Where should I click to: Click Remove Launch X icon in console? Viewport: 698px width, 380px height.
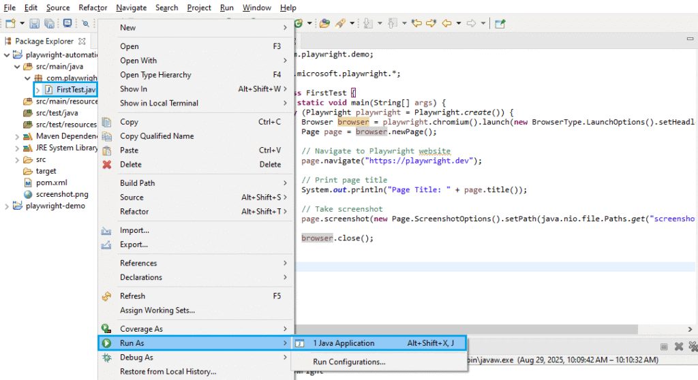pyautogui.click(x=679, y=347)
